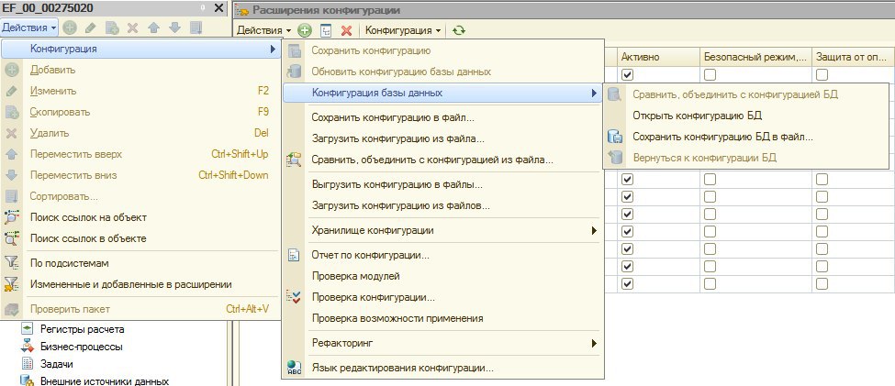Click the Расширения конфигурации window title icon
This screenshot has height=386, width=895.
[242, 10]
